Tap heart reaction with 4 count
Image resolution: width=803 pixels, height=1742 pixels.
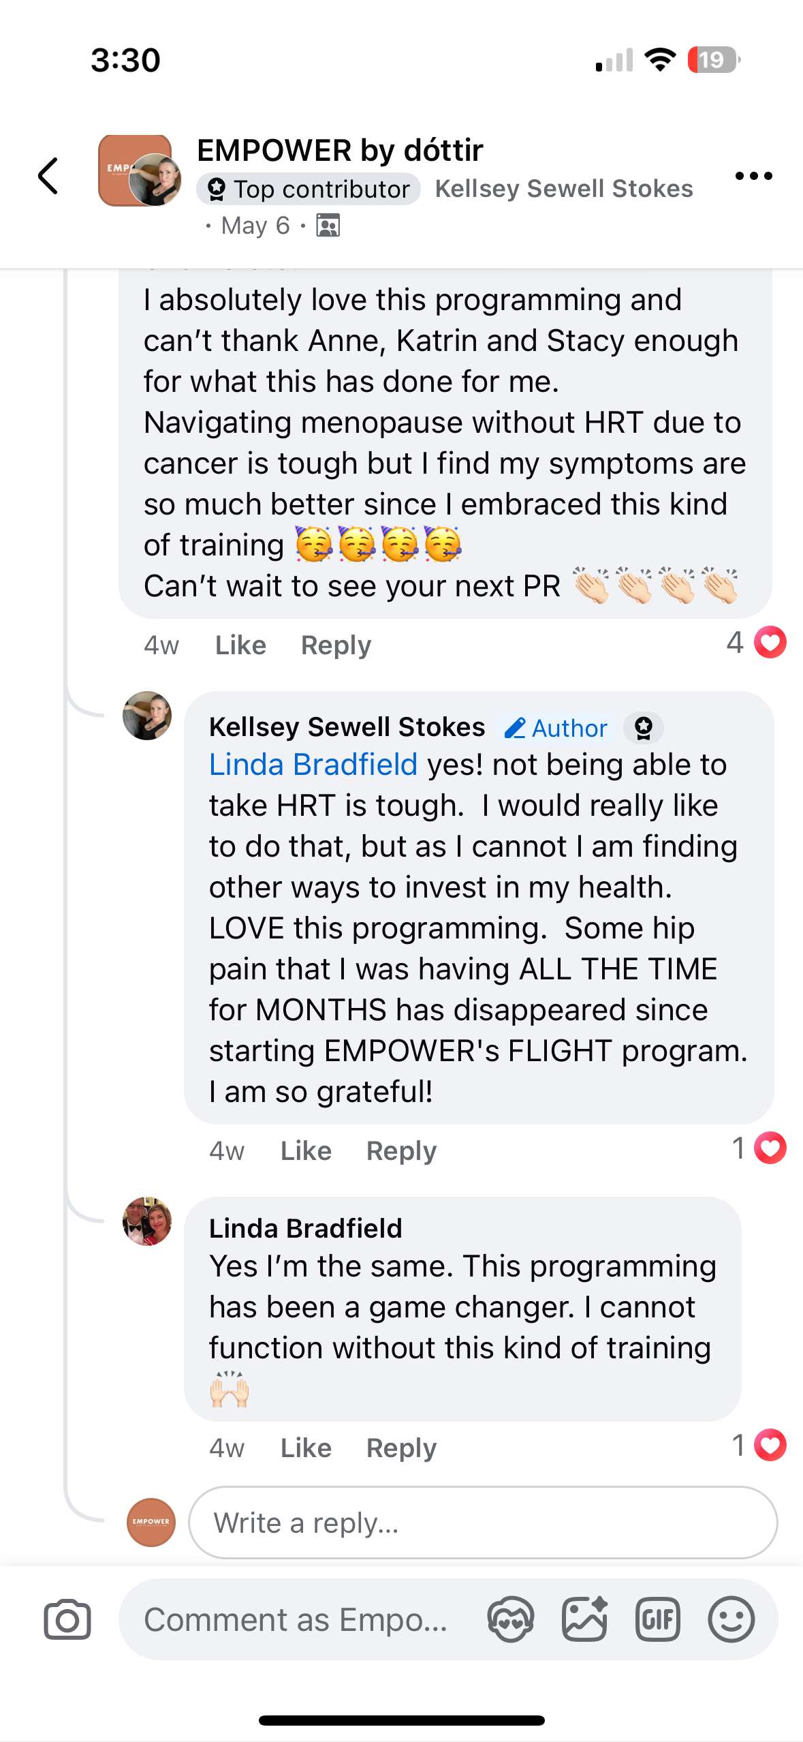tap(770, 643)
